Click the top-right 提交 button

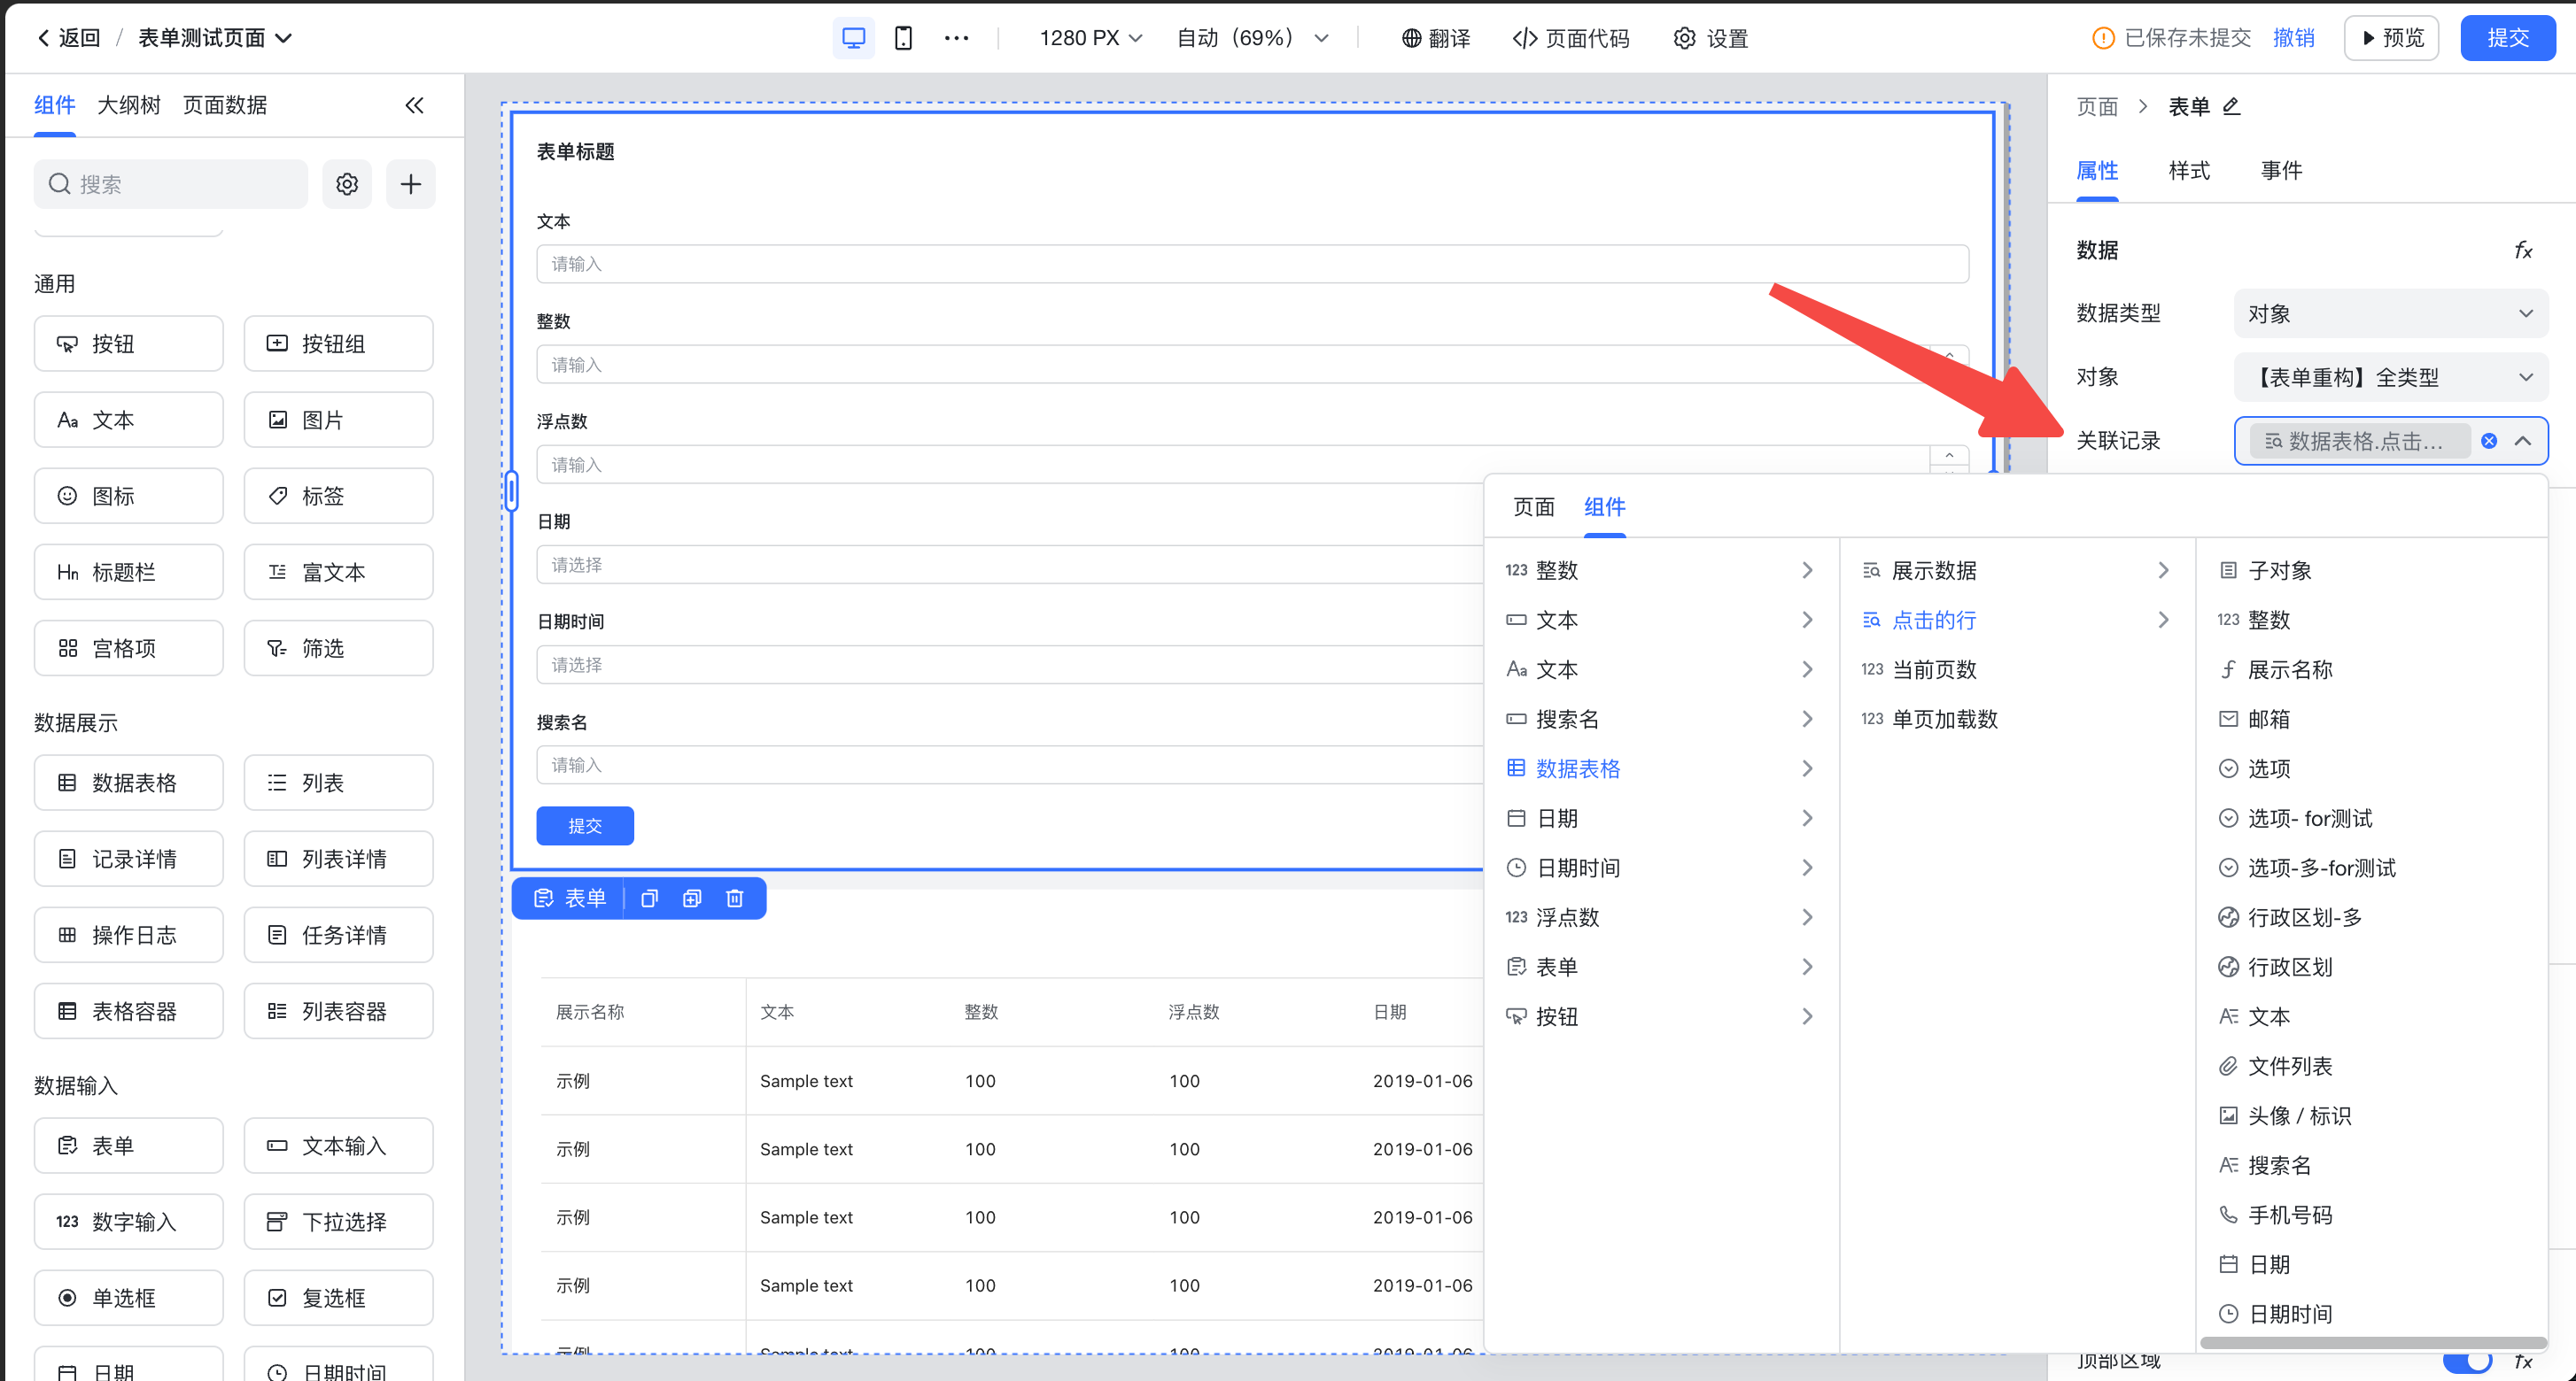(x=2508, y=38)
